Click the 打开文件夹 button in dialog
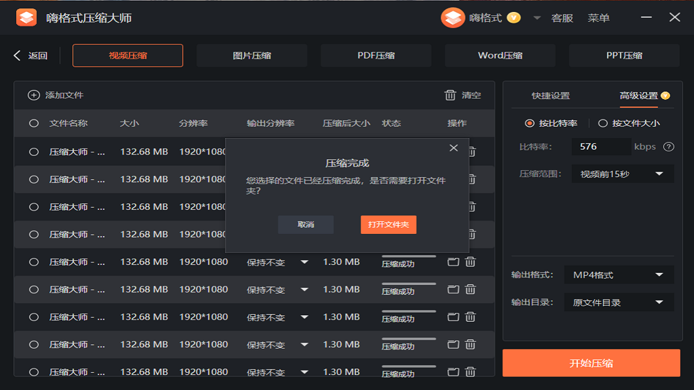The image size is (694, 390). 388,225
